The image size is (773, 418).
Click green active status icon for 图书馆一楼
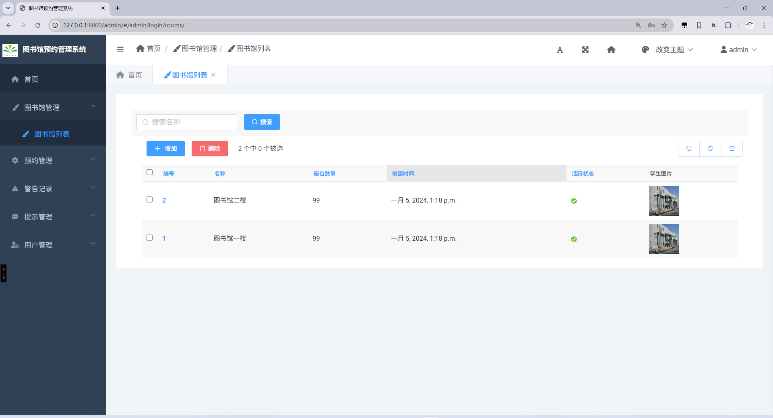click(574, 239)
